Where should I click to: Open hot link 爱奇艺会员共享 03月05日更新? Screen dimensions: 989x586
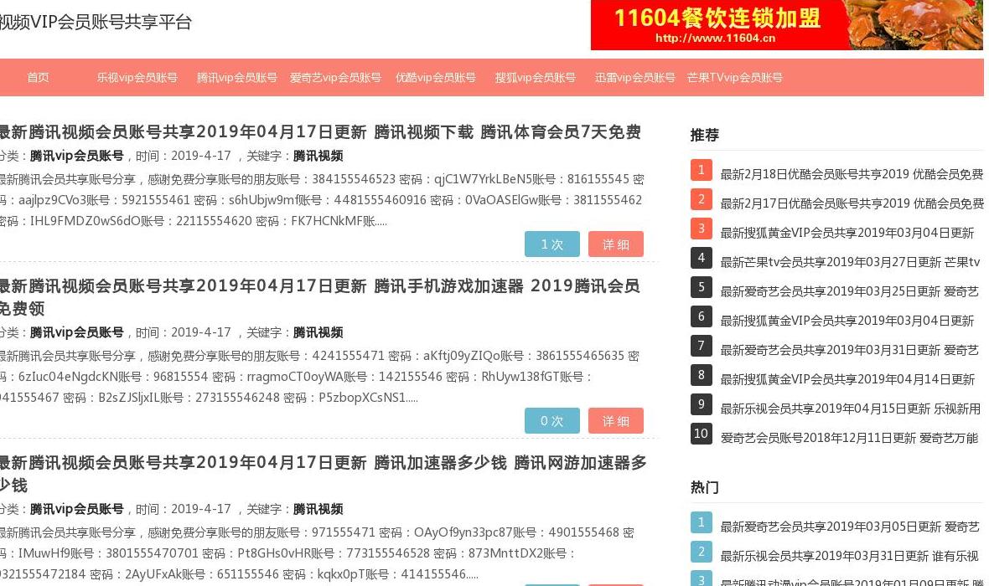tap(850, 527)
